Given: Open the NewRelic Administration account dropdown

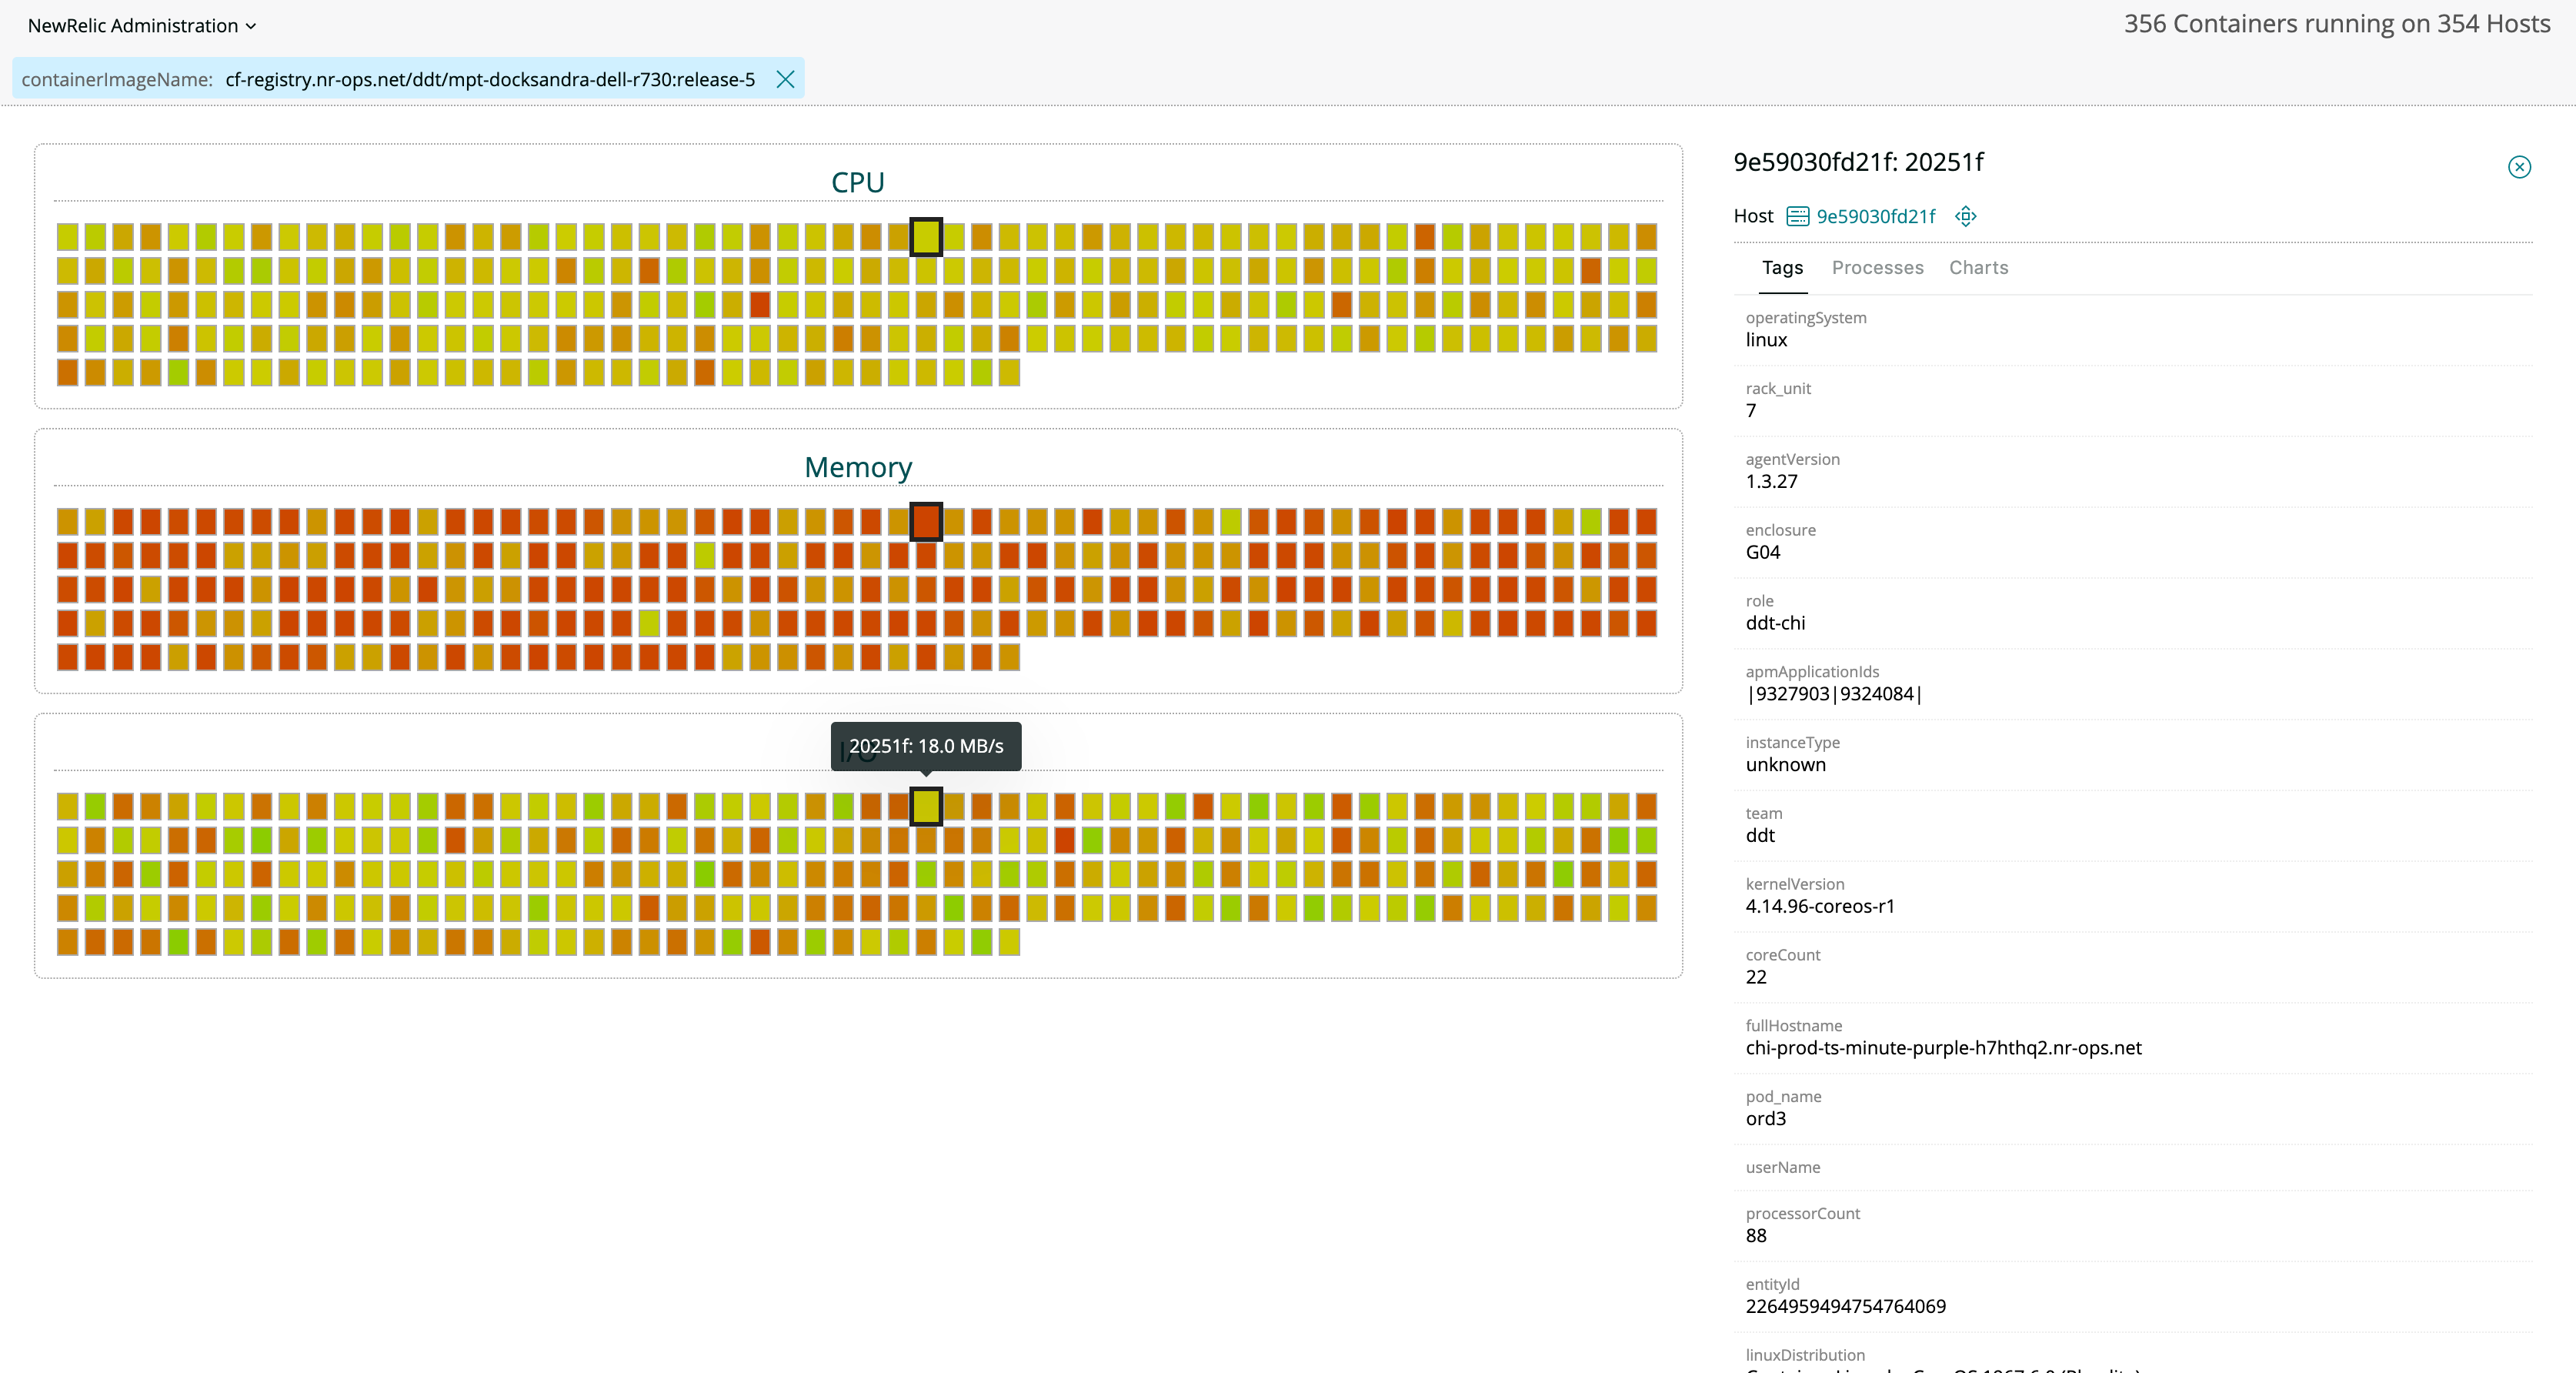Looking at the screenshot, I should pyautogui.click(x=142, y=26).
